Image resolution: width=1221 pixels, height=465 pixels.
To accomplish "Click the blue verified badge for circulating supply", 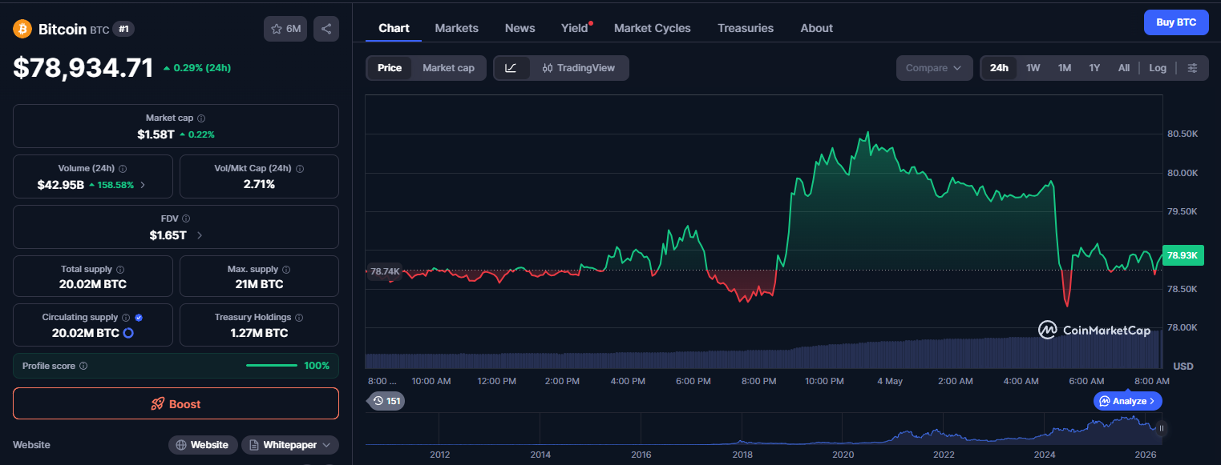I will click(139, 318).
